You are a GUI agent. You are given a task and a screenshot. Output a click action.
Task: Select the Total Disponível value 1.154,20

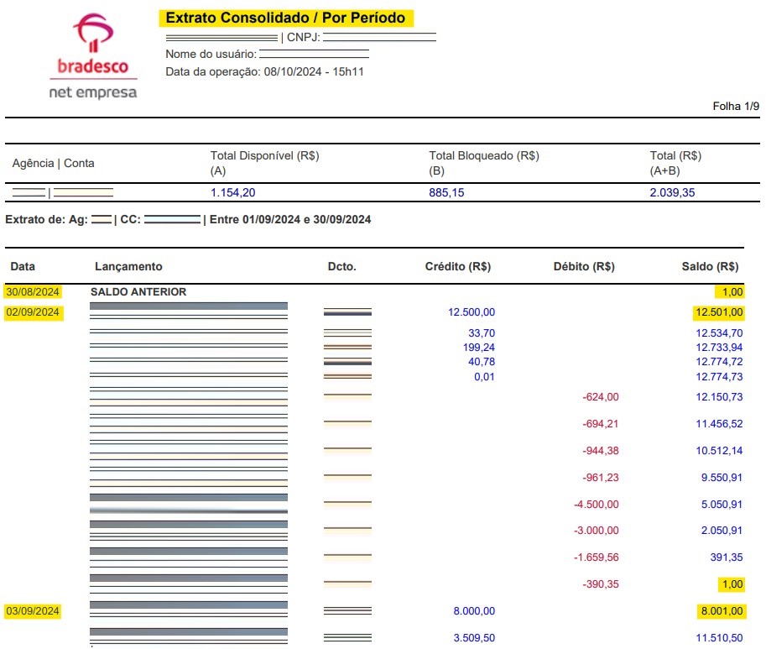tap(227, 192)
